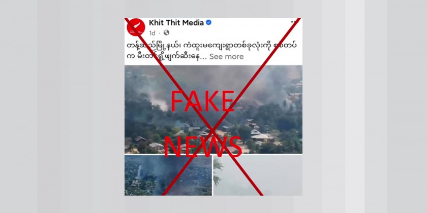427x213 pixels.
Task: Open the Khit Thit Media profile avatar
Action: click(136, 27)
